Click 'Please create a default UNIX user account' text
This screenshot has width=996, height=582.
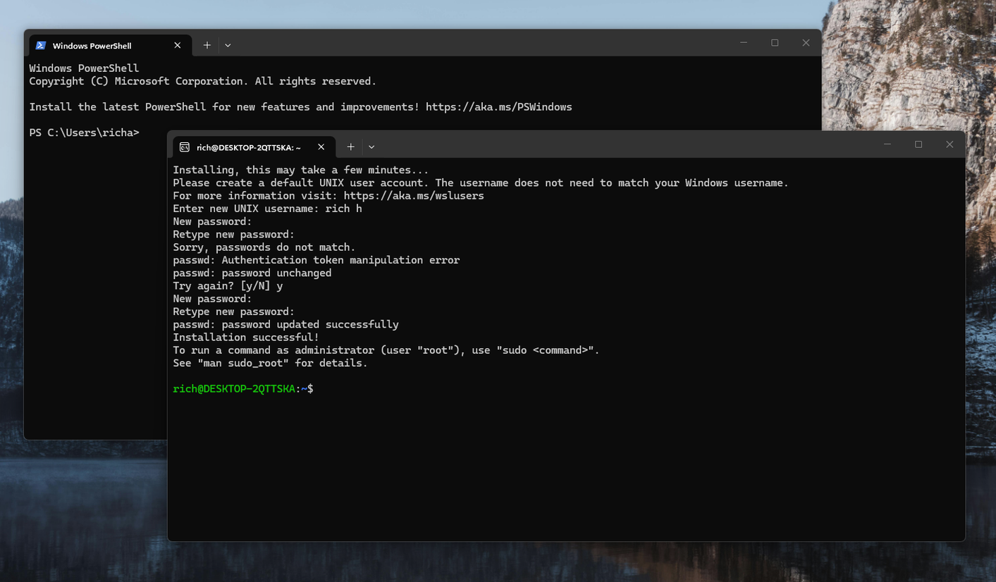point(300,183)
